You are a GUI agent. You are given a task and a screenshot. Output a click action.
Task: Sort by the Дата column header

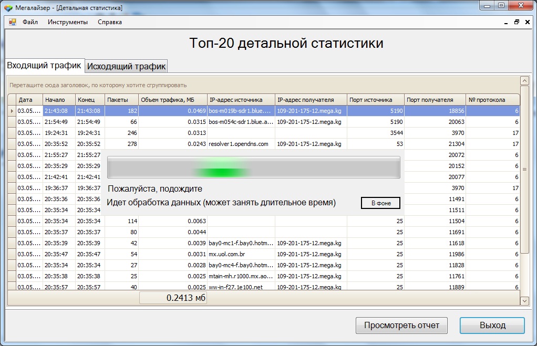(29, 100)
